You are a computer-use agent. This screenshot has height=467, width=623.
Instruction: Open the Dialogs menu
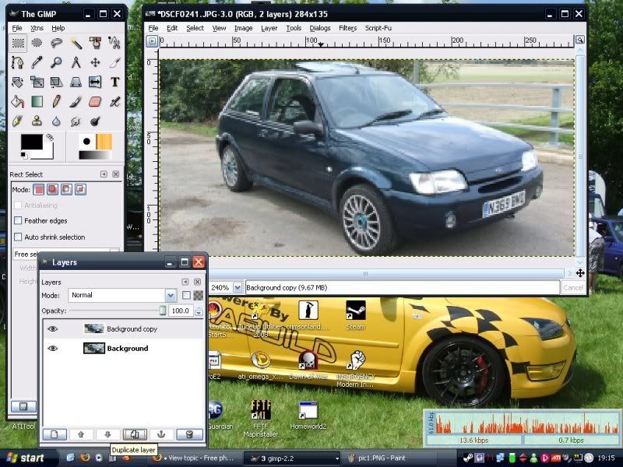(x=320, y=28)
